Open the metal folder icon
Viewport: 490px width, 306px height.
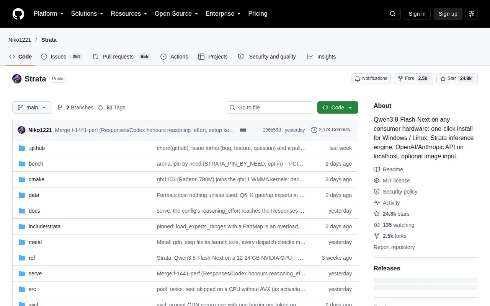coord(22,242)
